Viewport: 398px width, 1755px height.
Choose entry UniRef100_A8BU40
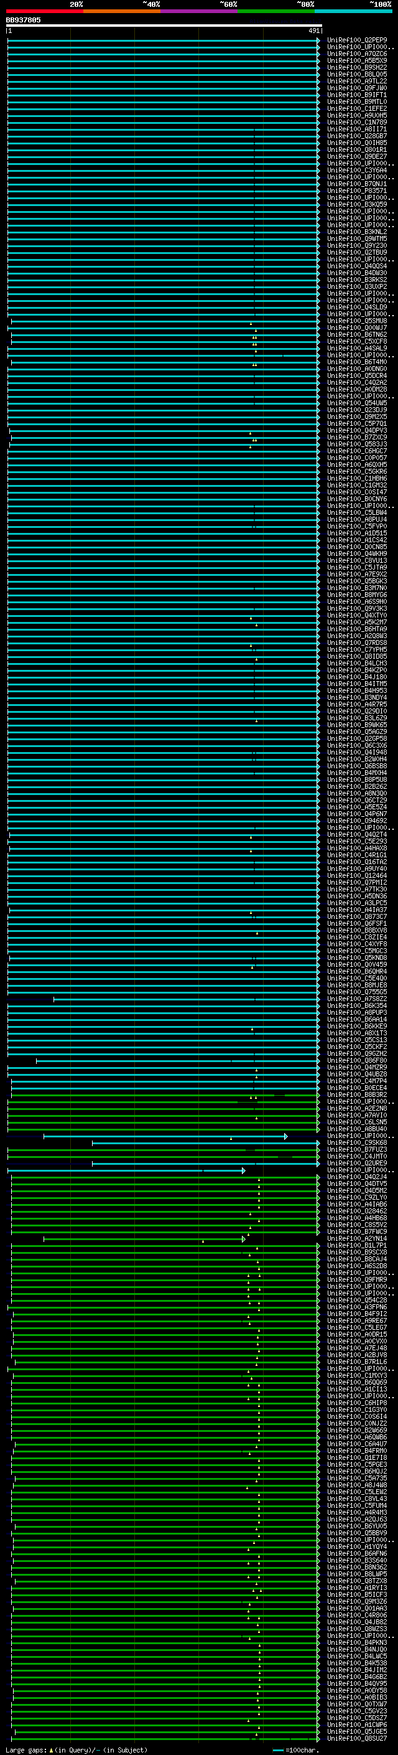pos(356,1129)
